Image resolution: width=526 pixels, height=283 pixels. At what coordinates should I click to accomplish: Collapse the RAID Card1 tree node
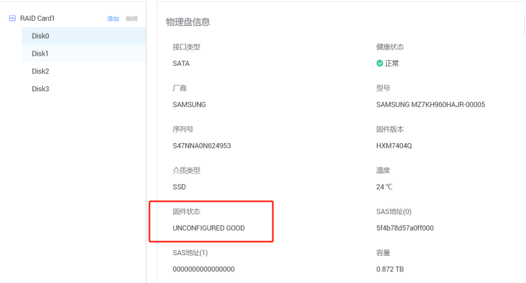[12, 19]
